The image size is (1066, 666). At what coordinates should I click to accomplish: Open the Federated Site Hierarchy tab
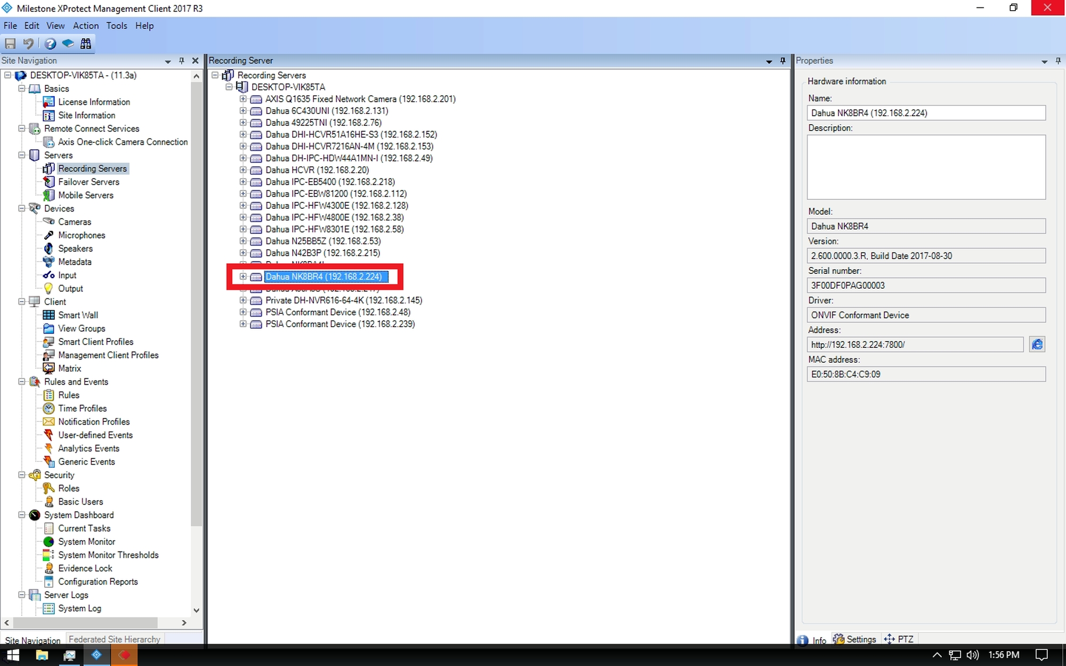pos(114,639)
